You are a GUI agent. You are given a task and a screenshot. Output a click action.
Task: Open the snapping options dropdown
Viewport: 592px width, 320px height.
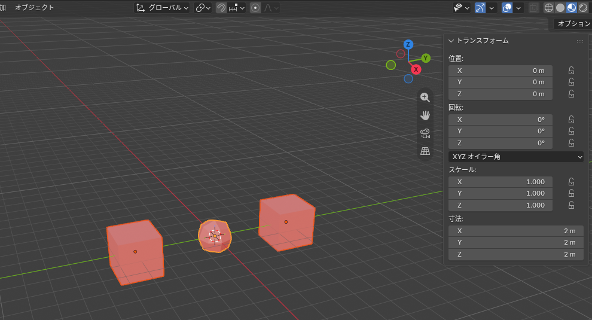[237, 8]
